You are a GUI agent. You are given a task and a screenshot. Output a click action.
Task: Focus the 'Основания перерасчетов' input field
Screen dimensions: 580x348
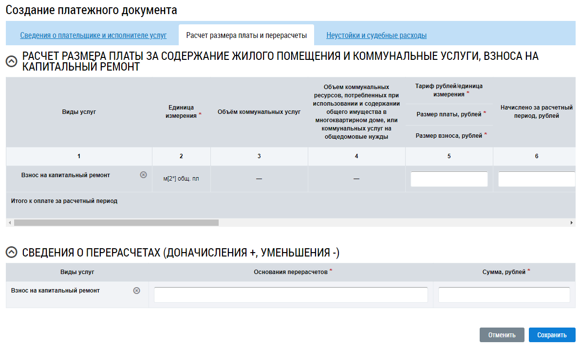click(291, 295)
